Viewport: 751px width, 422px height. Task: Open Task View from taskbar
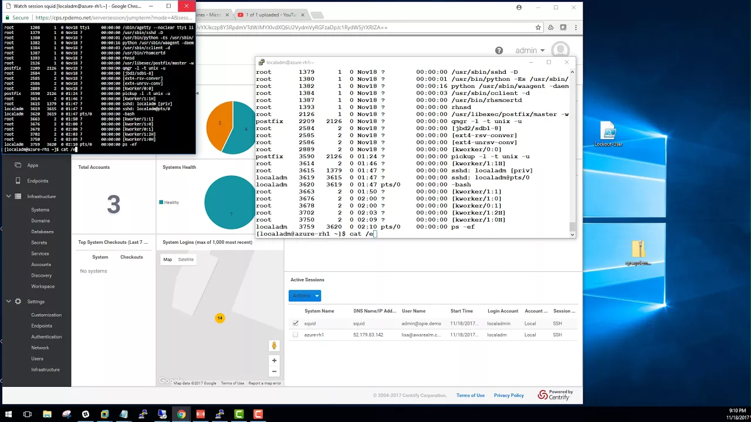point(28,414)
